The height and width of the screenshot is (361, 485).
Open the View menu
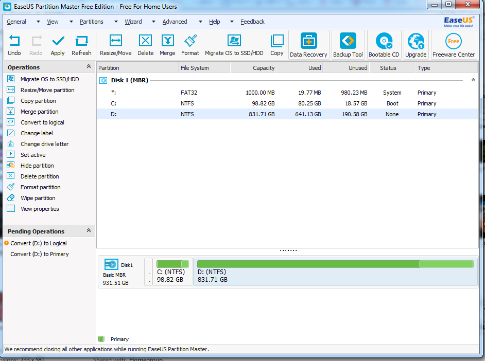tap(53, 22)
